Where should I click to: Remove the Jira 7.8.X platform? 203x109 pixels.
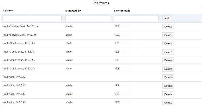click(168, 86)
